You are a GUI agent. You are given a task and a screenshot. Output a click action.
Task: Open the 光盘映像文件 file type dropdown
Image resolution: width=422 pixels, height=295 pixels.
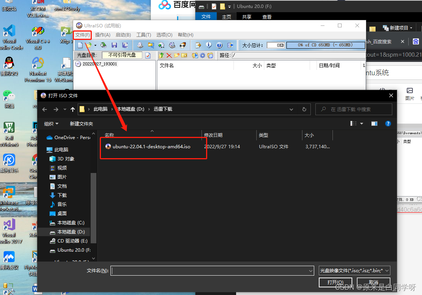[354, 271]
